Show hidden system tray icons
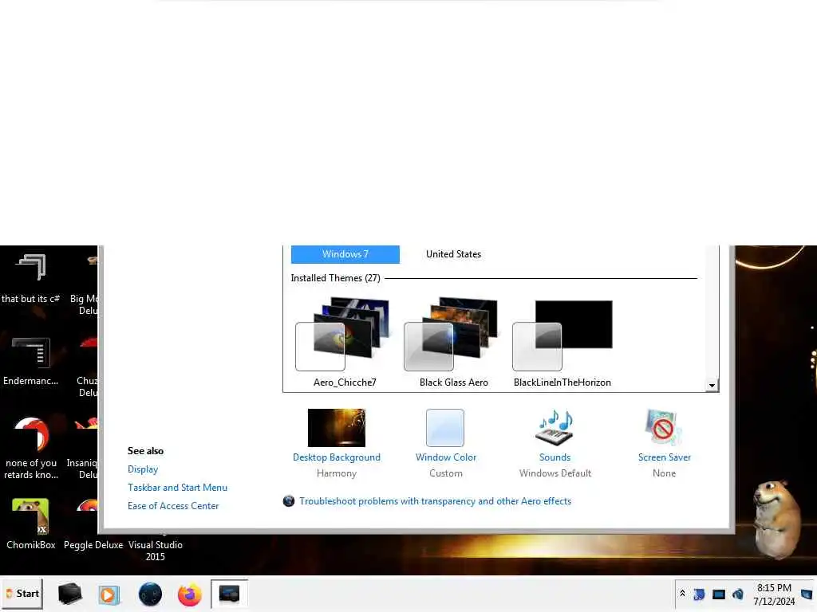This screenshot has height=612, width=817. pyautogui.click(x=682, y=593)
